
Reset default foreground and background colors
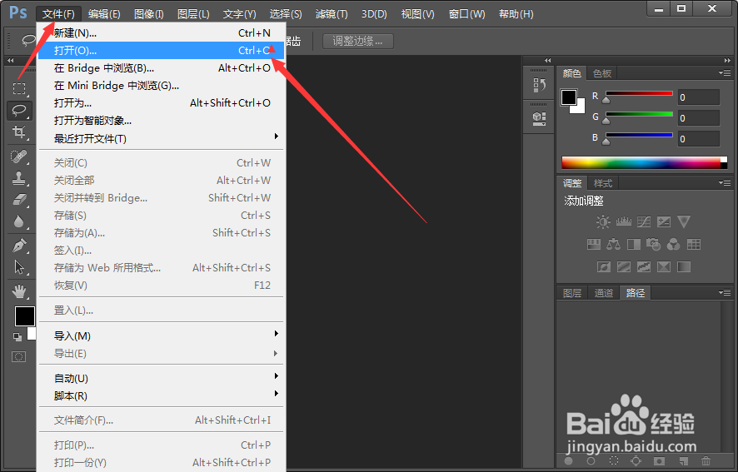[17, 336]
